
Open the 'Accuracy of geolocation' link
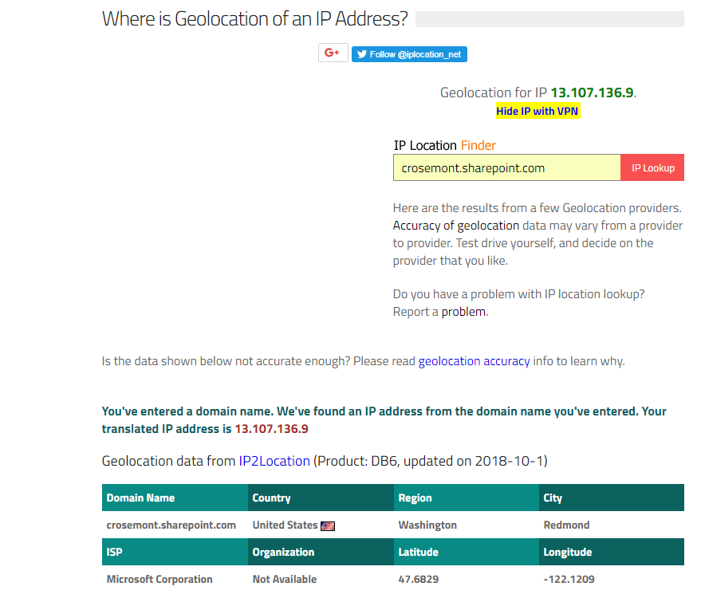coord(456,226)
